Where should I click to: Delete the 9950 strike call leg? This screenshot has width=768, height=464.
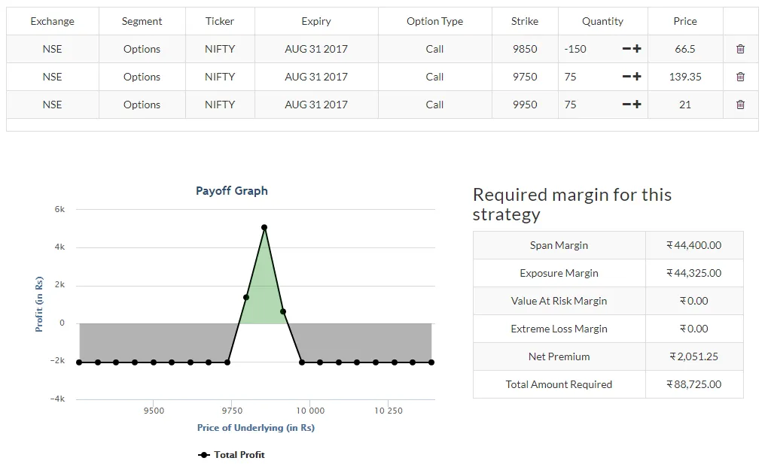(740, 105)
